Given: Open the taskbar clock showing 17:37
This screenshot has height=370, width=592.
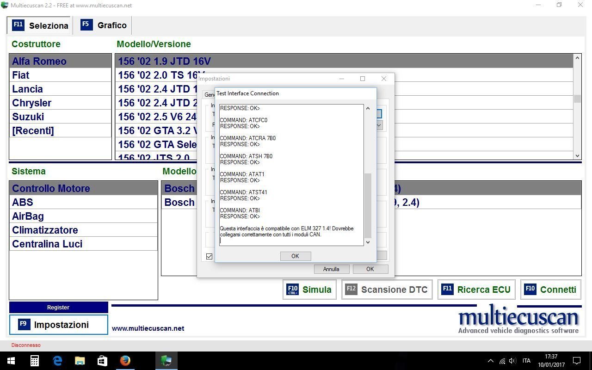Looking at the screenshot, I should (551, 361).
